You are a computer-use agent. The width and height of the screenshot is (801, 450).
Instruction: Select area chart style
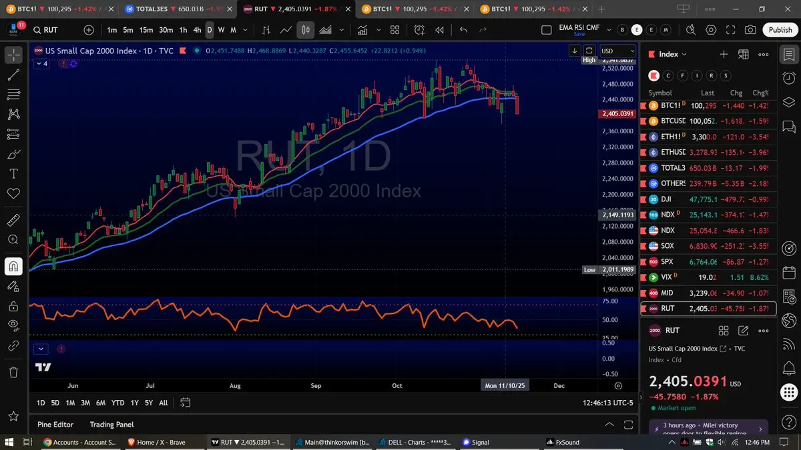(x=326, y=30)
